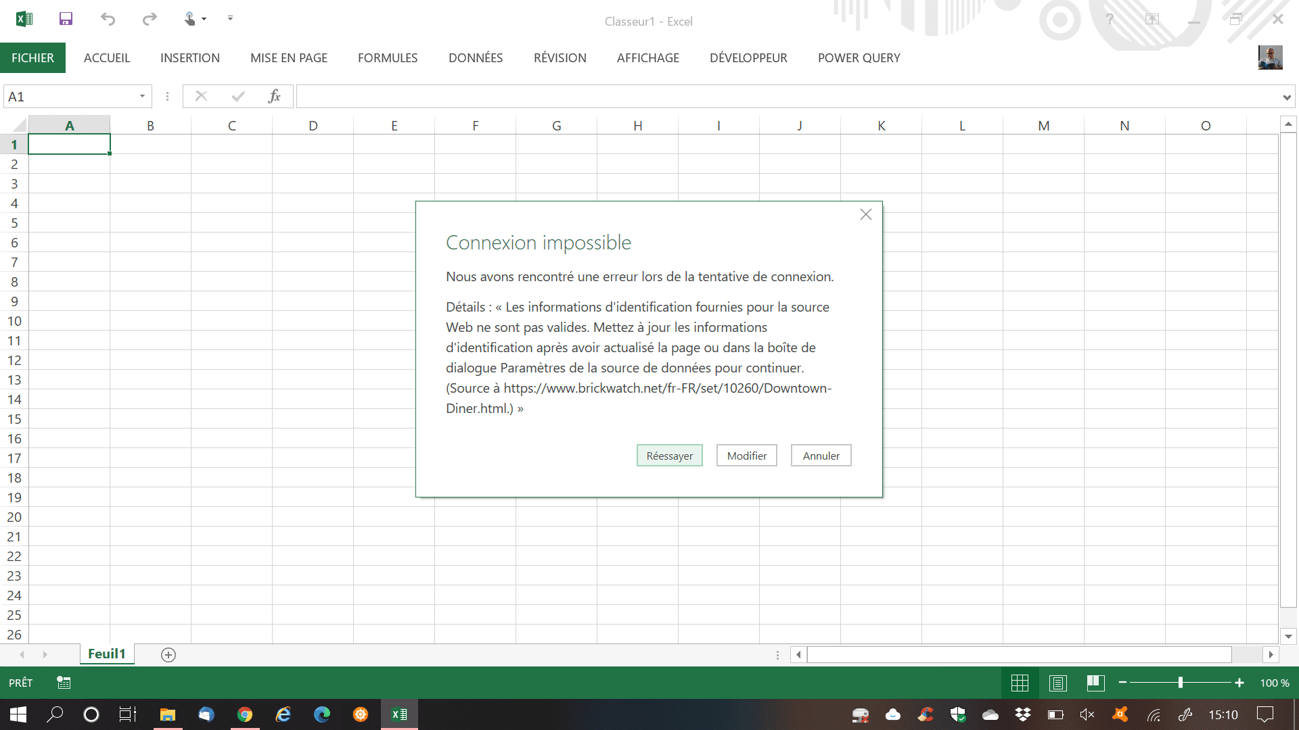1299x730 pixels.
Task: Click the Insert Function fx icon
Action: click(x=274, y=97)
